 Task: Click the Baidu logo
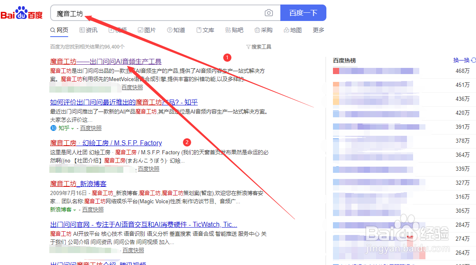[x=21, y=13]
